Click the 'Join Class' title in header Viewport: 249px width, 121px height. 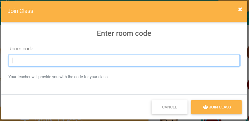(20, 11)
